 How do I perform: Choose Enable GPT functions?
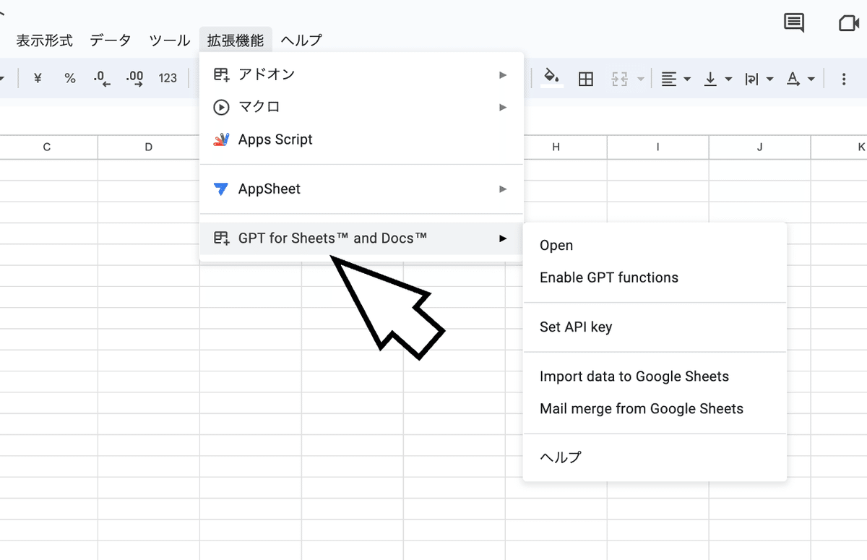655,277
